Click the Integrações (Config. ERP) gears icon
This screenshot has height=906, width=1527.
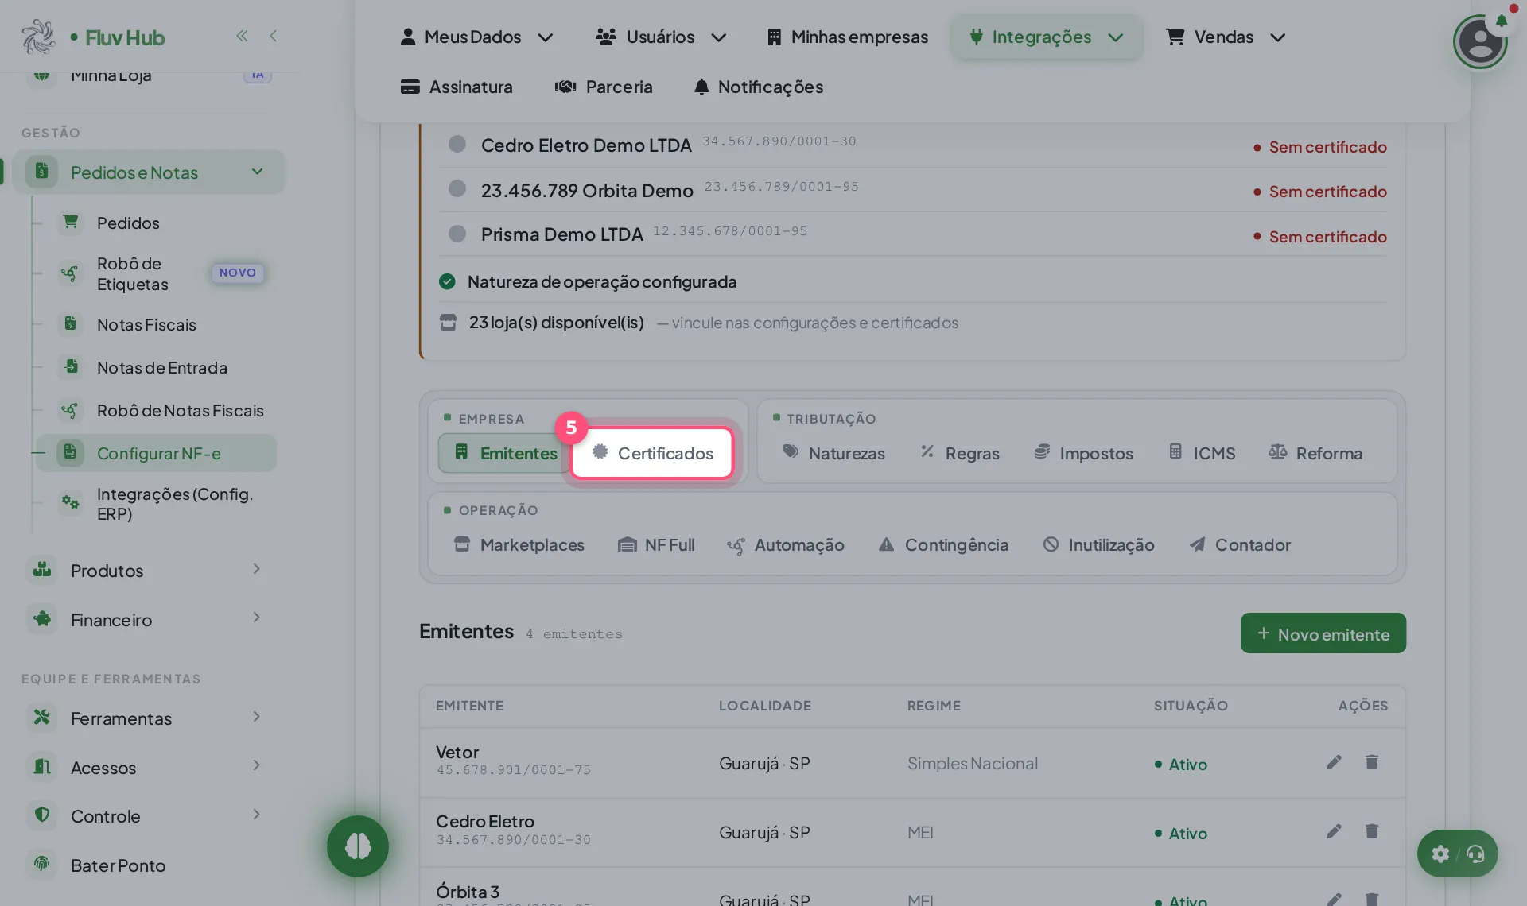(x=71, y=502)
